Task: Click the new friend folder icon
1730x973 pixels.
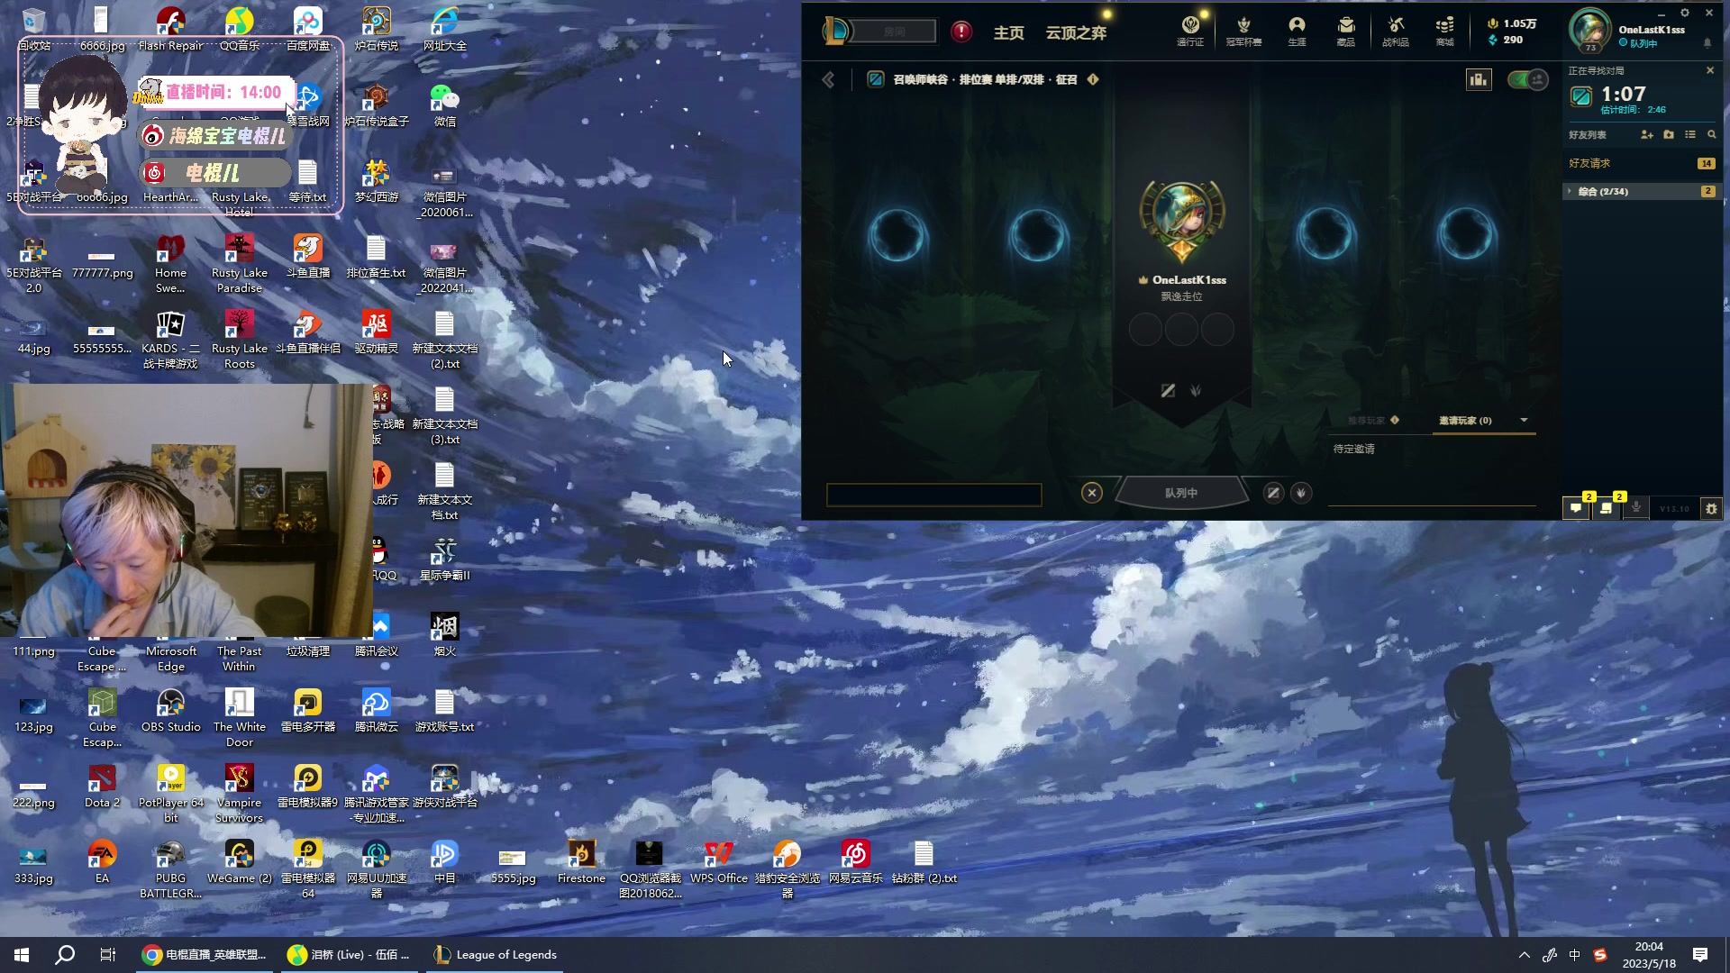Action: (x=1669, y=134)
